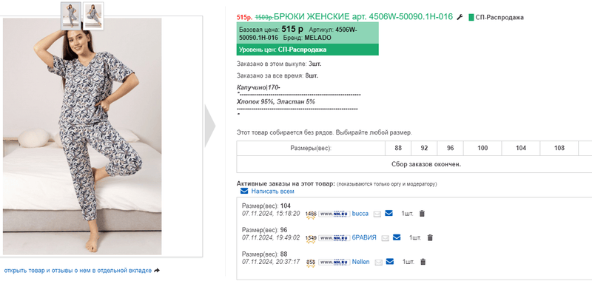Open user Nellen's profile link

[360, 262]
